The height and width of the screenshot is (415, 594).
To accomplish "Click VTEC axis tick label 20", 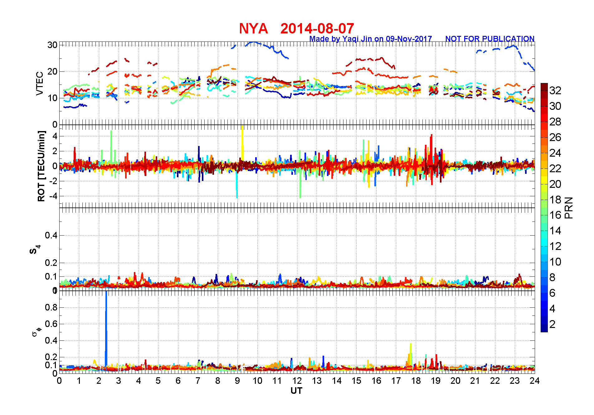I will click(x=52, y=71).
